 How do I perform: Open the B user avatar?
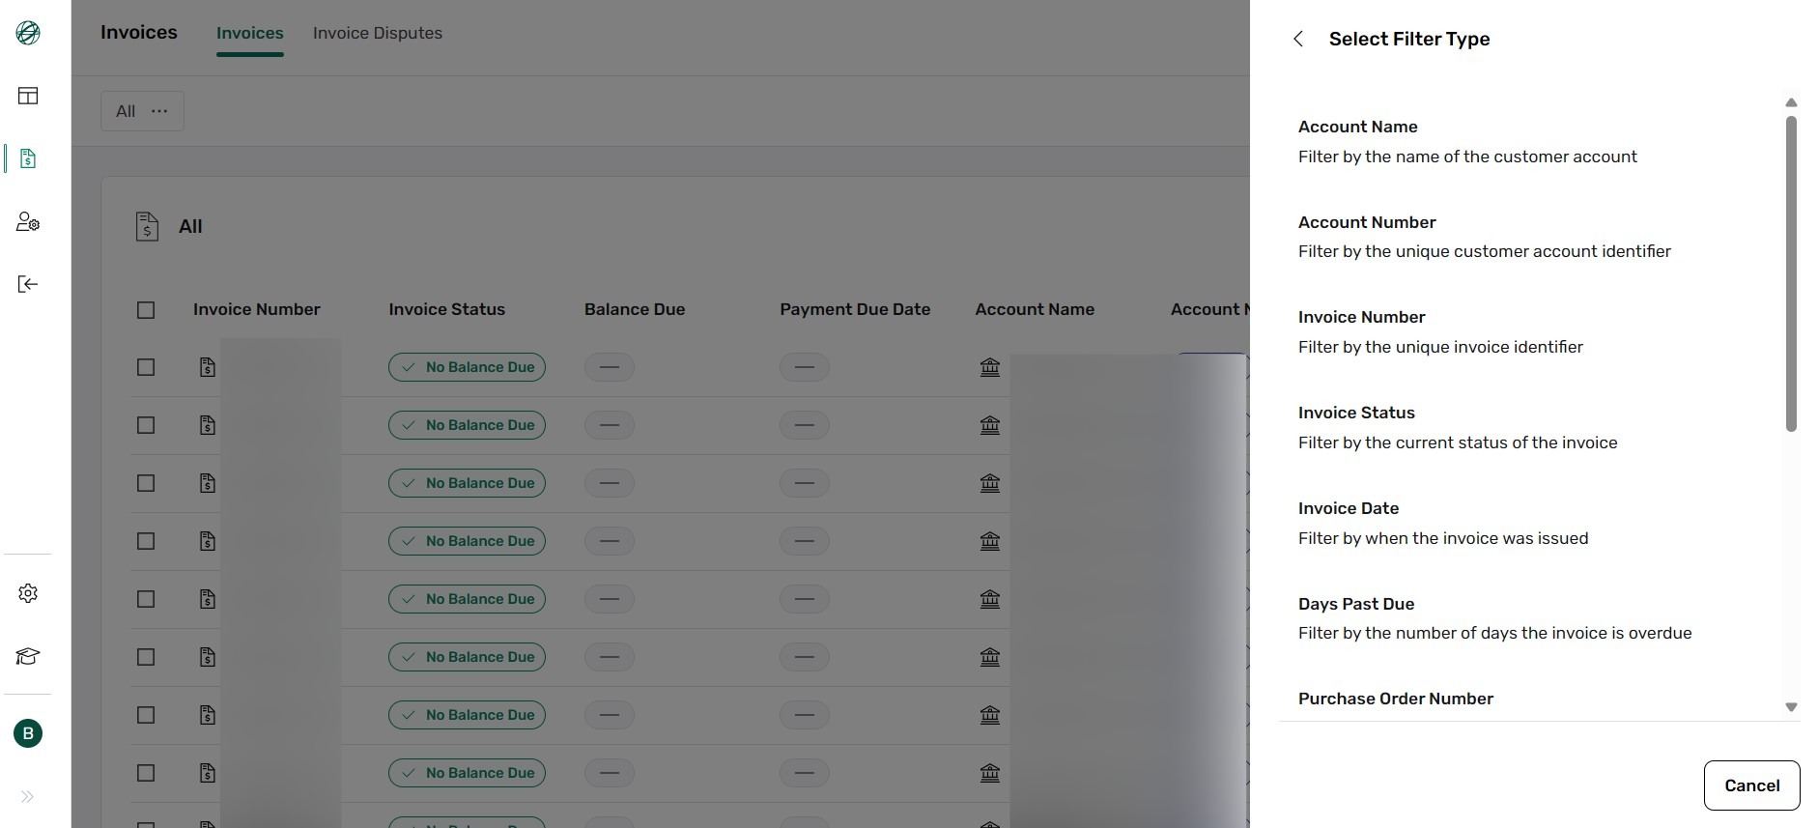coord(28,733)
